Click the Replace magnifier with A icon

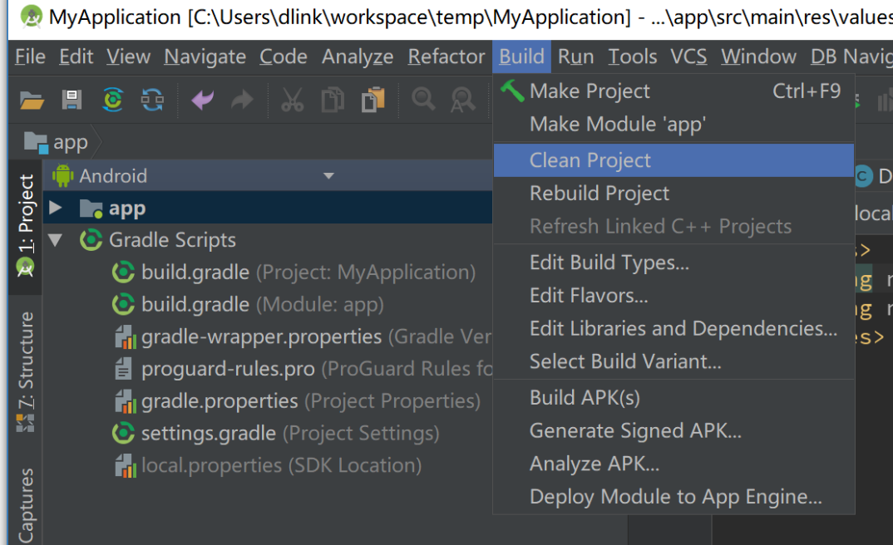pos(462,101)
